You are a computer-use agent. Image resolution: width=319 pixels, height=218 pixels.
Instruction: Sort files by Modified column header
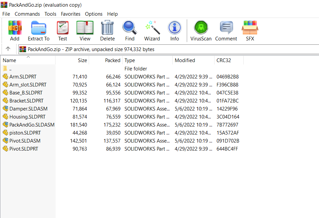(193, 60)
